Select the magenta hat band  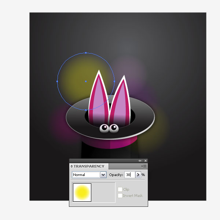pos(109,143)
